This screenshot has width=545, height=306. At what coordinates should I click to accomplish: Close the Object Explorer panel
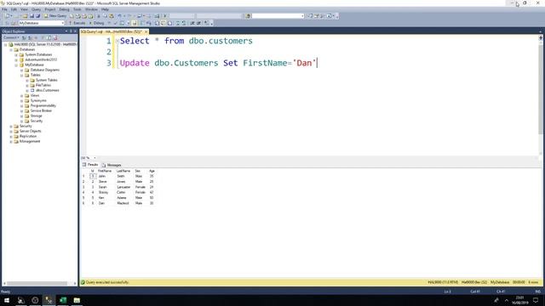(75, 31)
